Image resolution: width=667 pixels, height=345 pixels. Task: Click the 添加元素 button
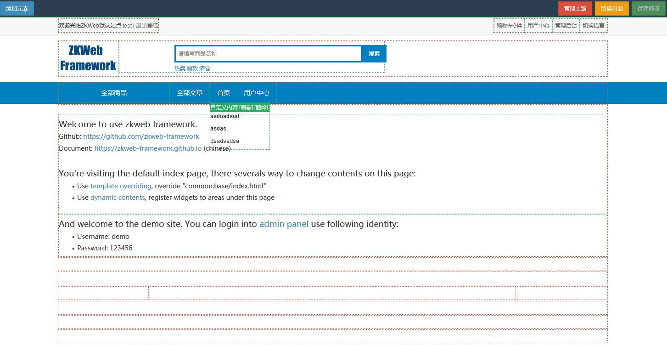tap(17, 8)
